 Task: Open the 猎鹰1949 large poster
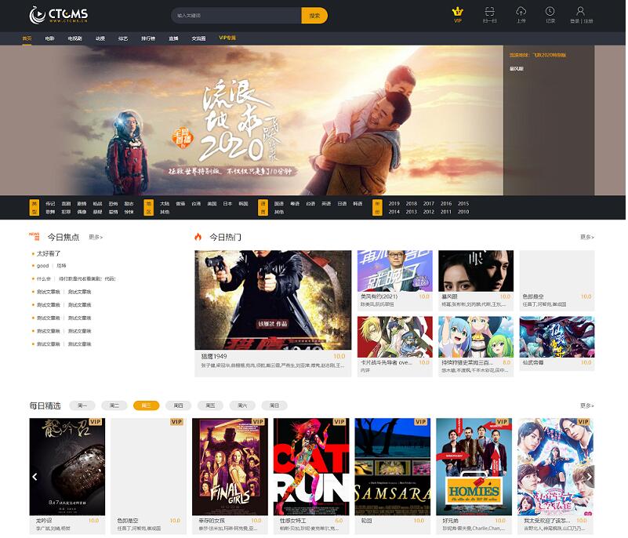tap(273, 300)
